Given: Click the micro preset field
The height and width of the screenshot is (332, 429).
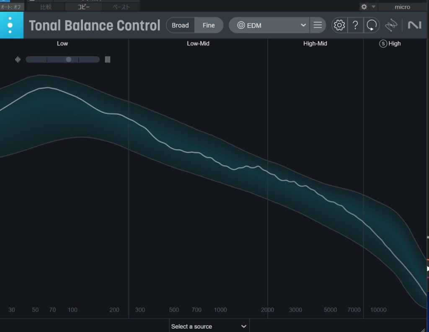Looking at the screenshot, I should coord(402,7).
